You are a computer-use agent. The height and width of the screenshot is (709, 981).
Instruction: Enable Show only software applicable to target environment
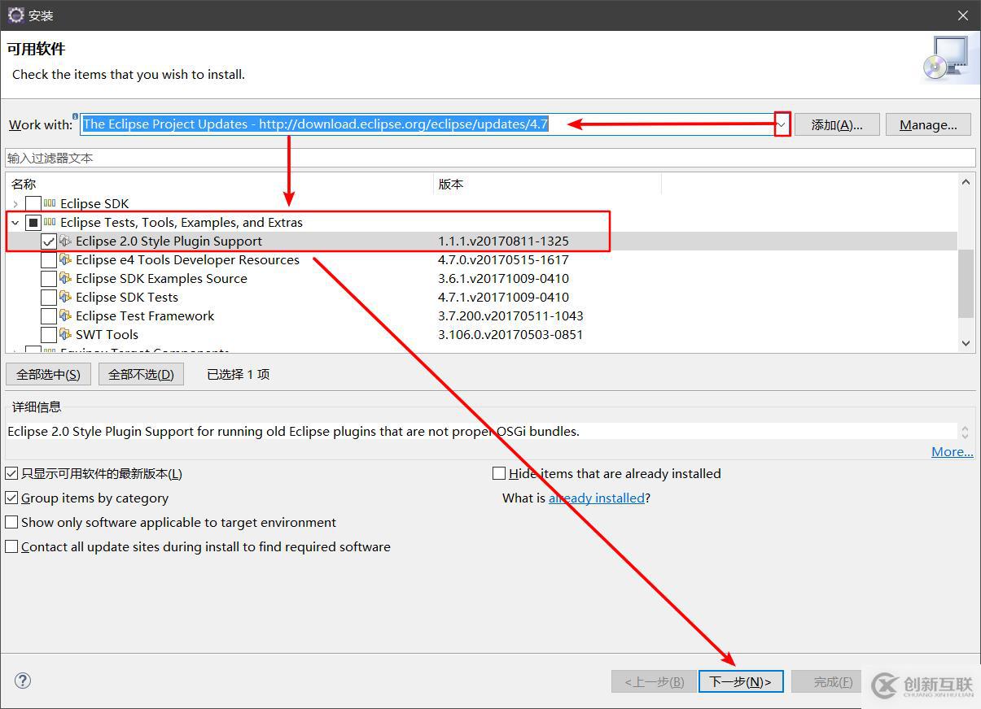11,522
